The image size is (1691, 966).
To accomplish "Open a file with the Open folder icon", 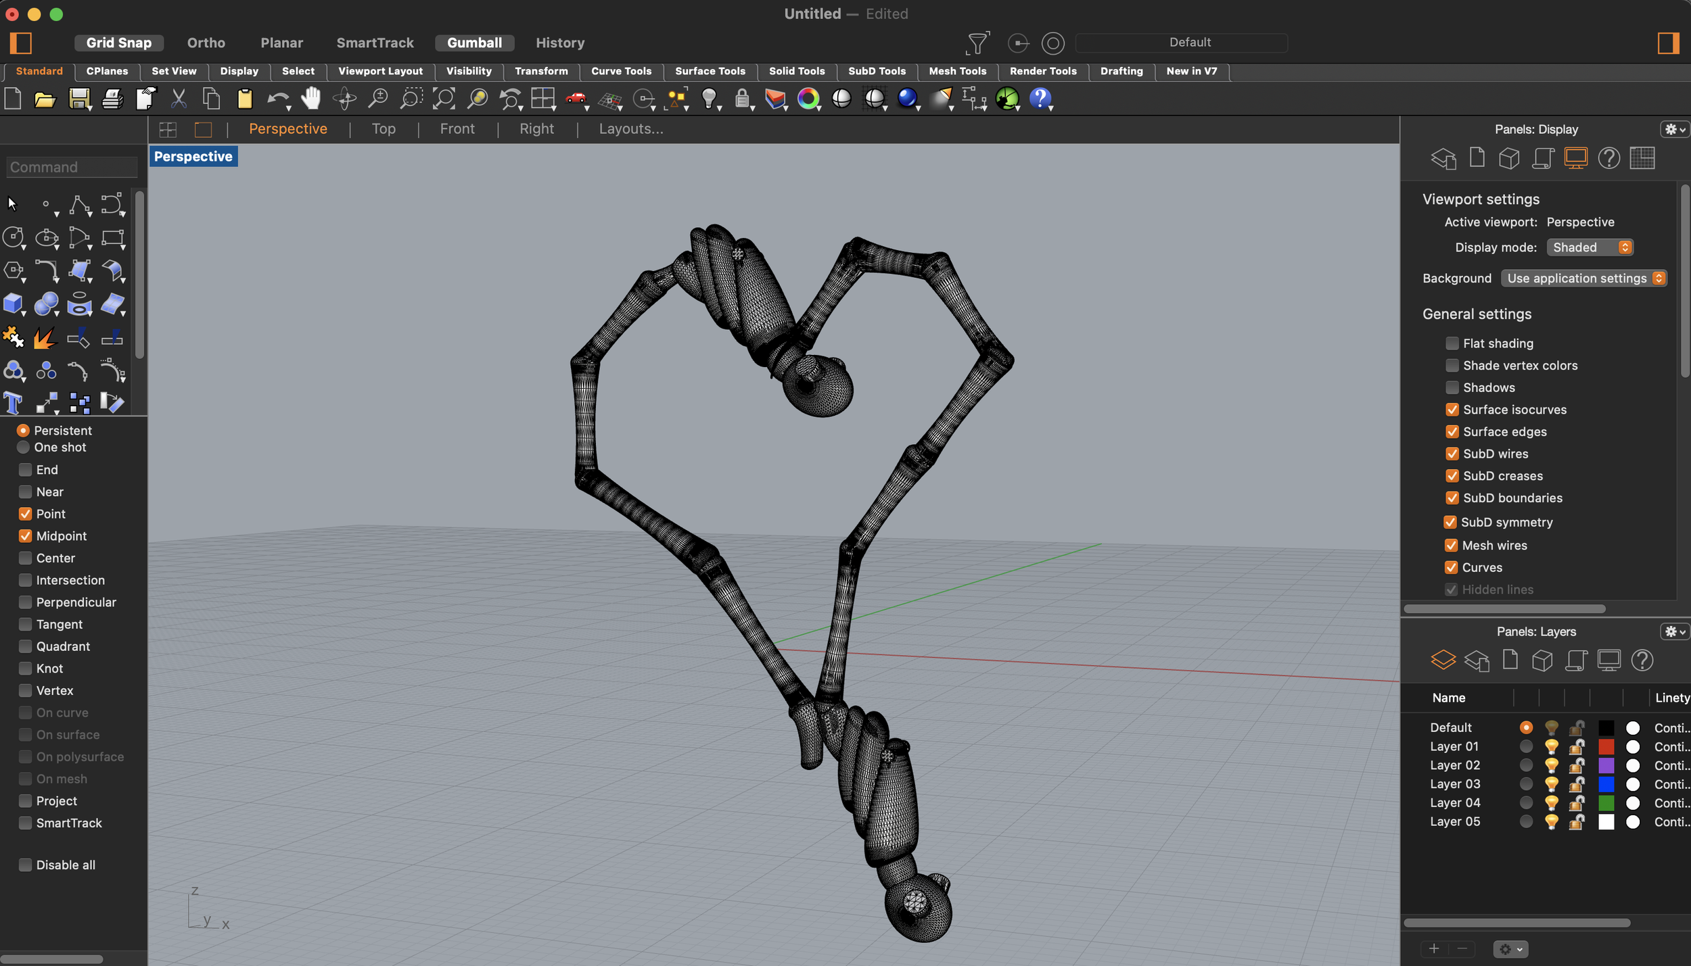I will coord(45,99).
